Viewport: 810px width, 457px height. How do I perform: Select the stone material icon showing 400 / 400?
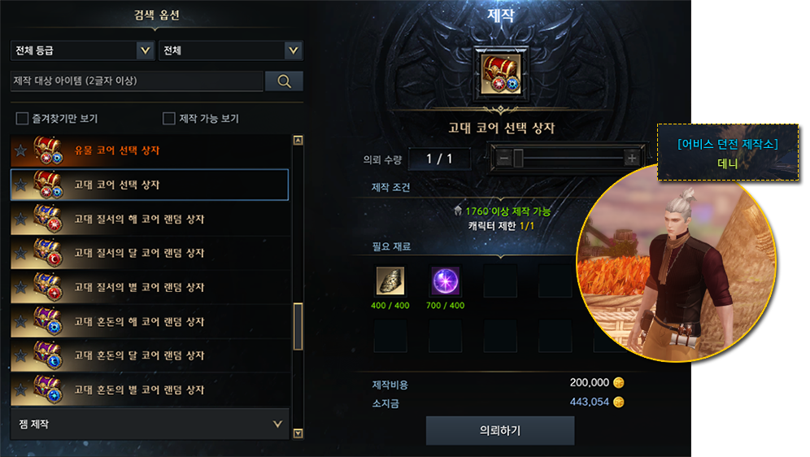(x=390, y=281)
